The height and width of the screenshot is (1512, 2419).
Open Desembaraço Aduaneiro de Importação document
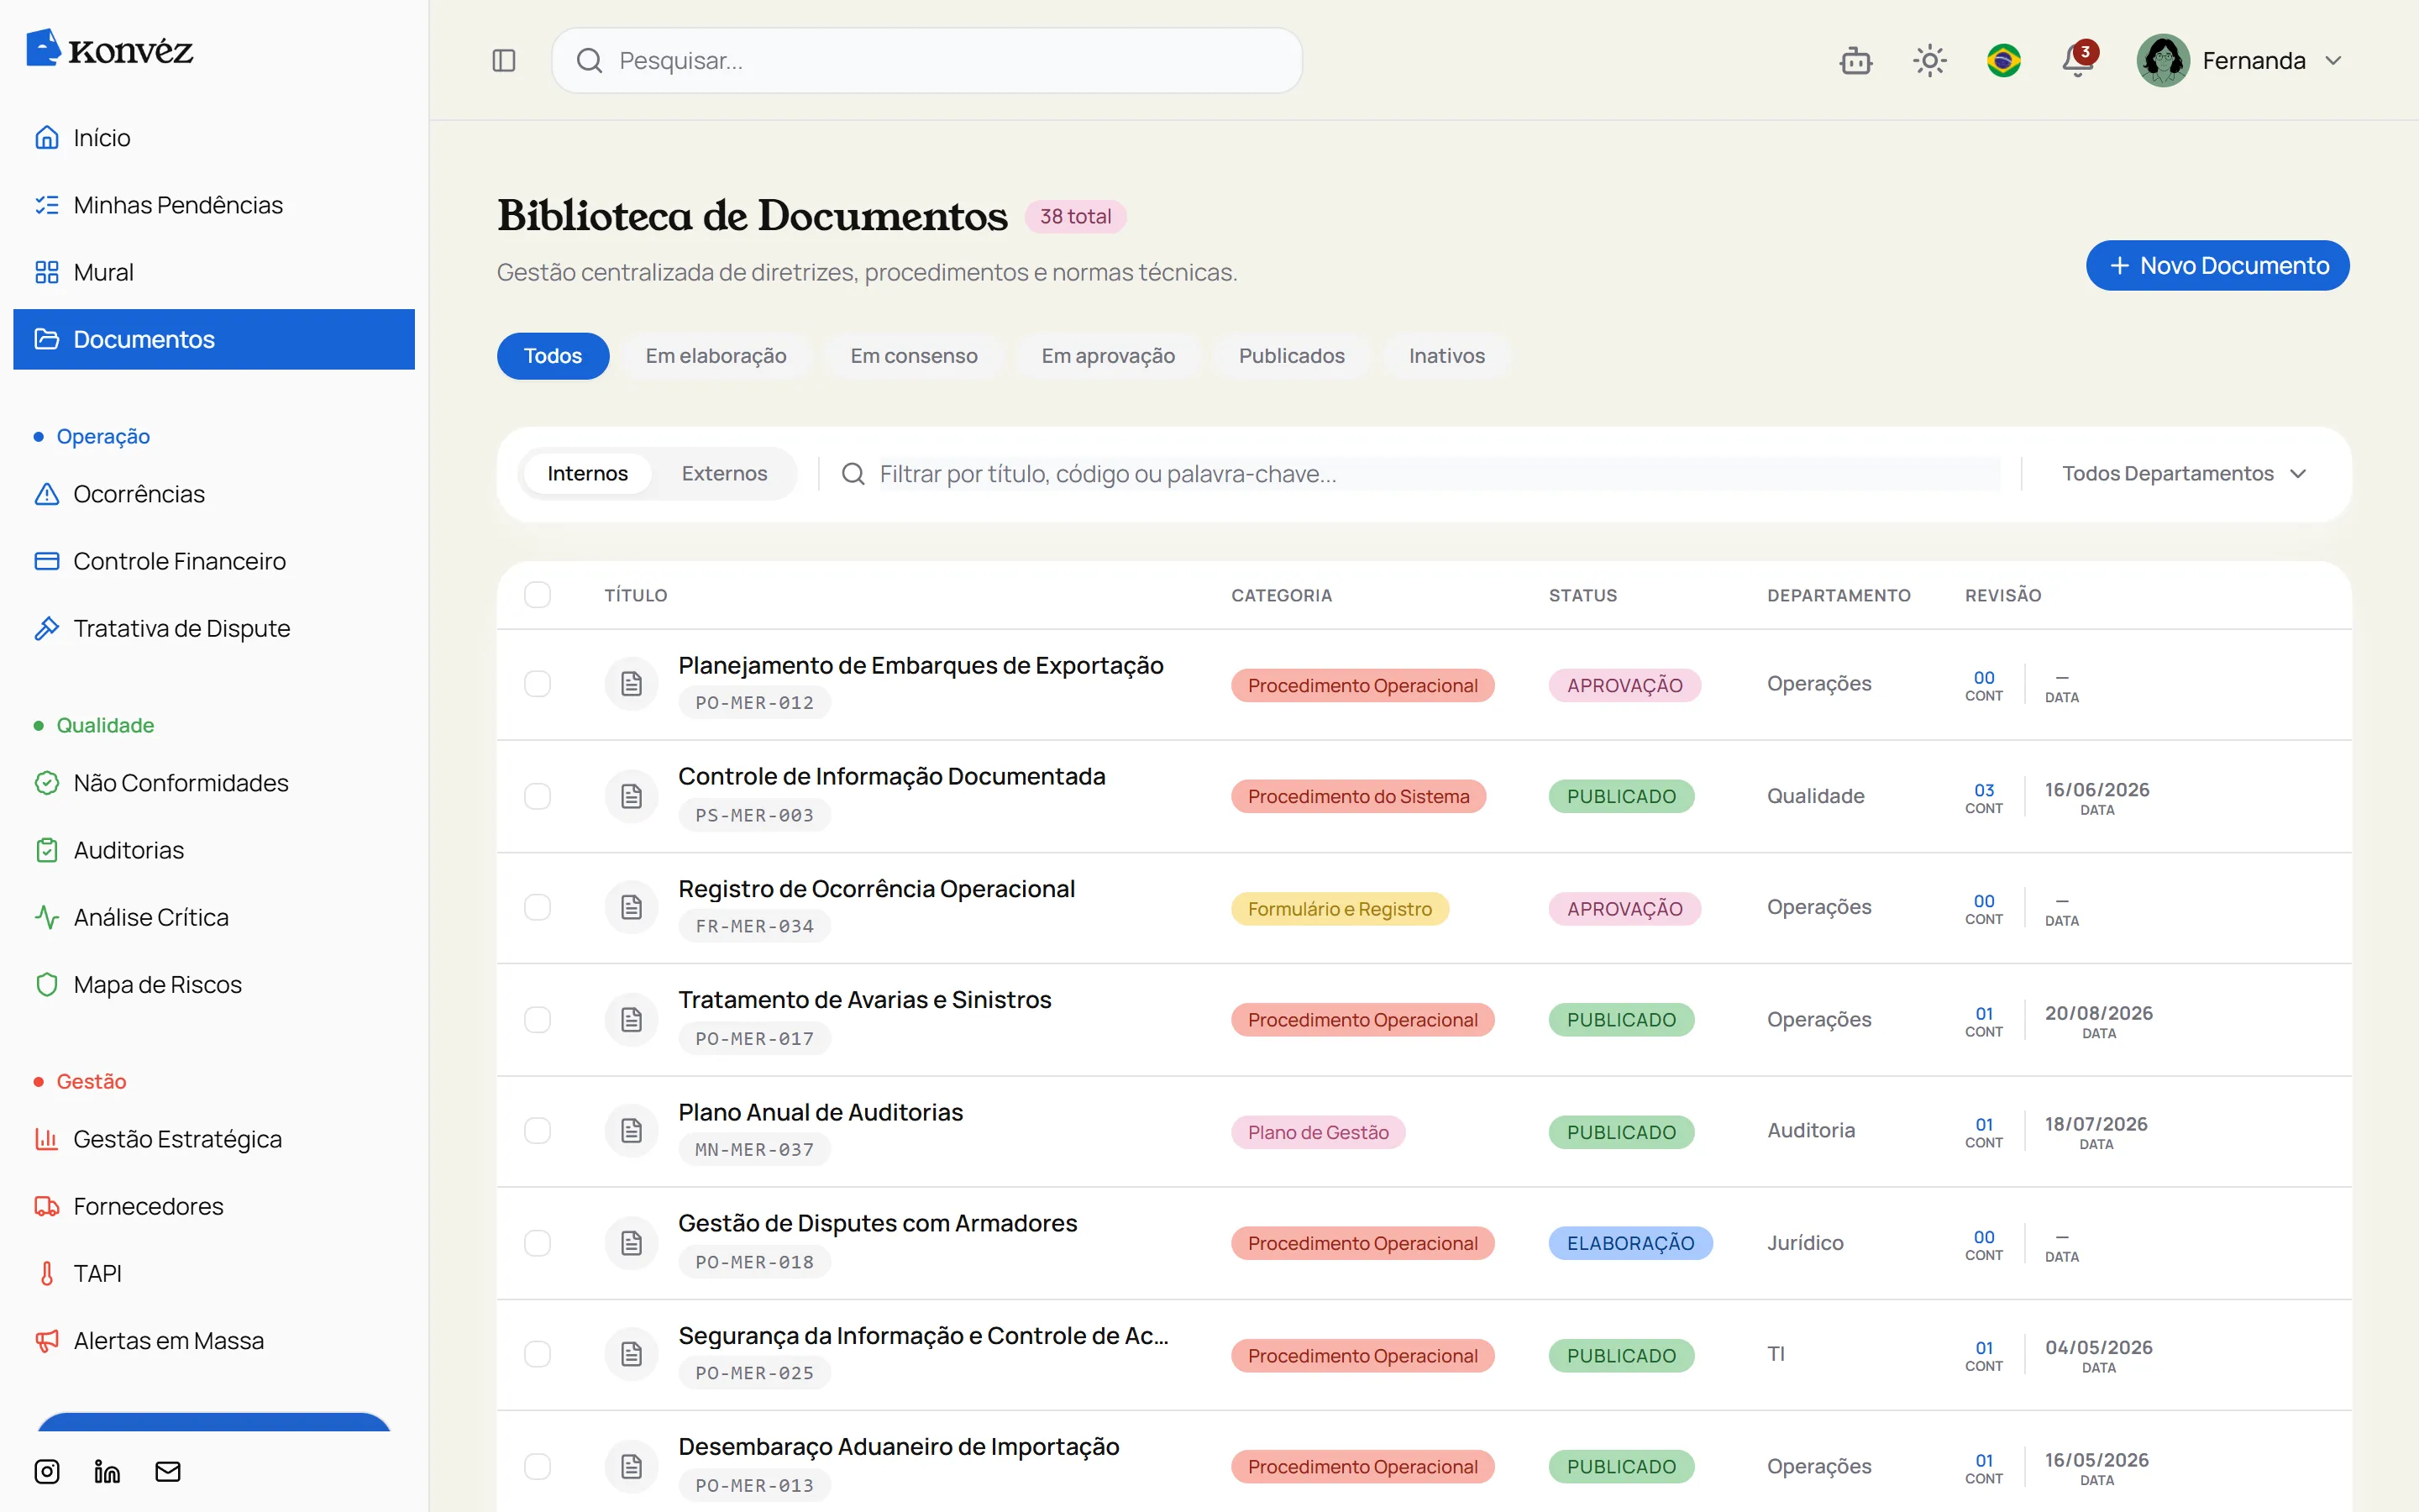[899, 1446]
